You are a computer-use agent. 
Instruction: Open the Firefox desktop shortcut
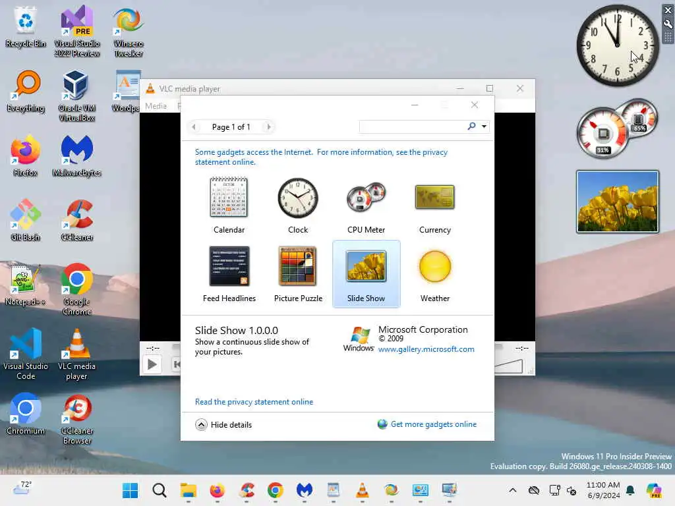coord(26,155)
